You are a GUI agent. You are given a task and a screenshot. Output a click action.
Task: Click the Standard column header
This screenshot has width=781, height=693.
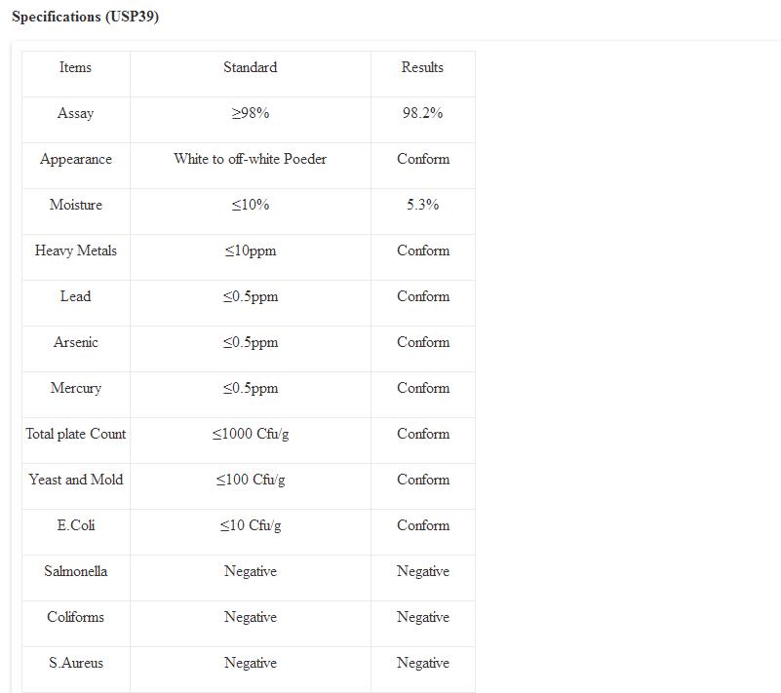pyautogui.click(x=250, y=67)
